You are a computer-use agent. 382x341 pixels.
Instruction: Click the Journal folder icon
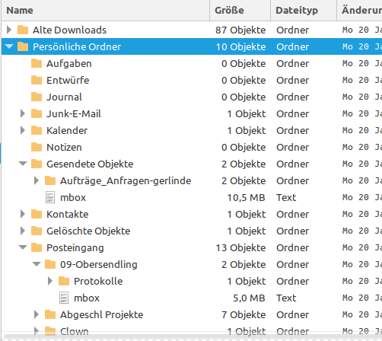tap(37, 97)
